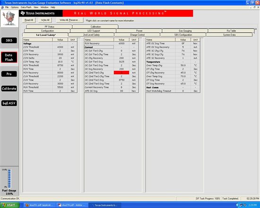
Task: Open the Window menu
Action: pos(44,7)
